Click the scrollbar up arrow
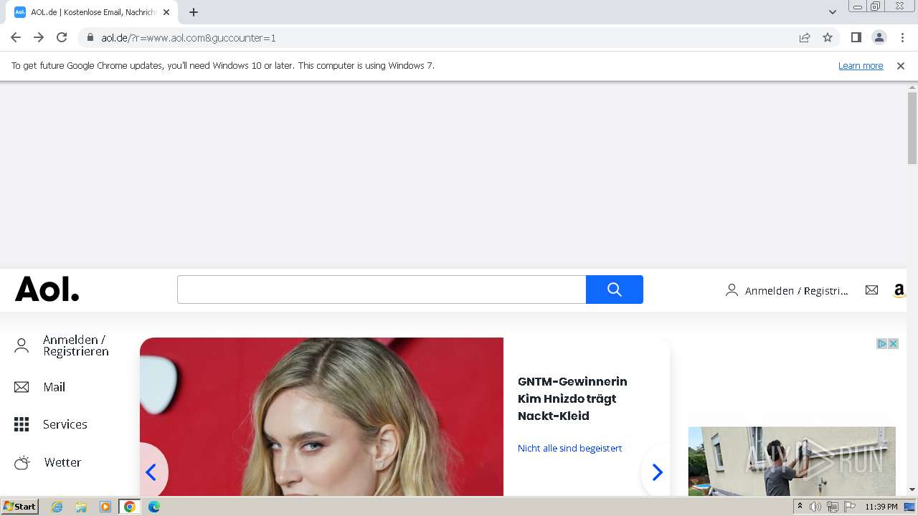The height and width of the screenshot is (516, 918). (912, 87)
